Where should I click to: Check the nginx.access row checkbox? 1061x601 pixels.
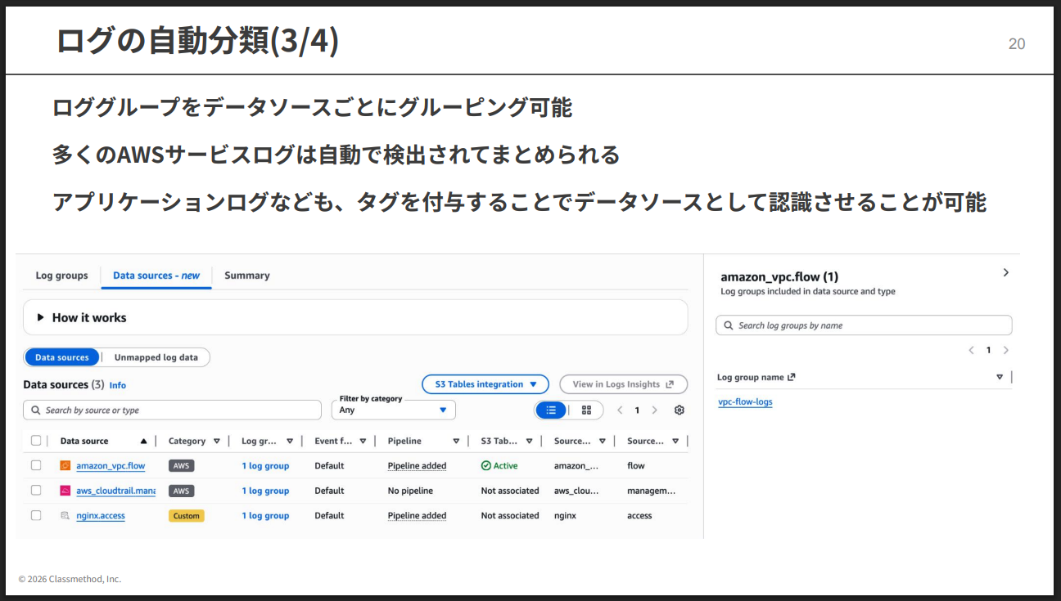pyautogui.click(x=36, y=515)
